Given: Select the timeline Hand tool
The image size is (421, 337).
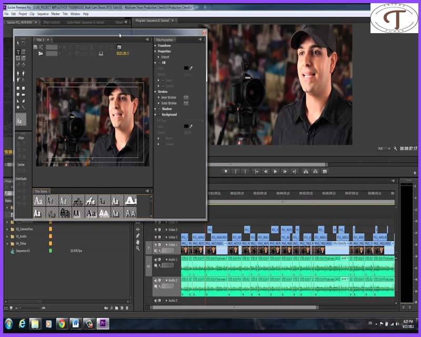Looking at the screenshot, I should click(x=138, y=242).
